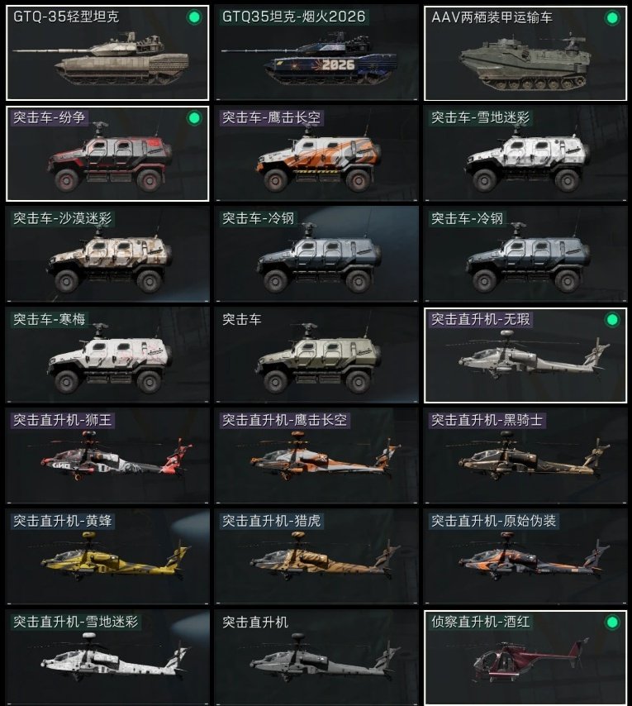Pick the 突击直升机-雪地迷彩 helicopter skin
This screenshot has width=632, height=706.
click(107, 658)
